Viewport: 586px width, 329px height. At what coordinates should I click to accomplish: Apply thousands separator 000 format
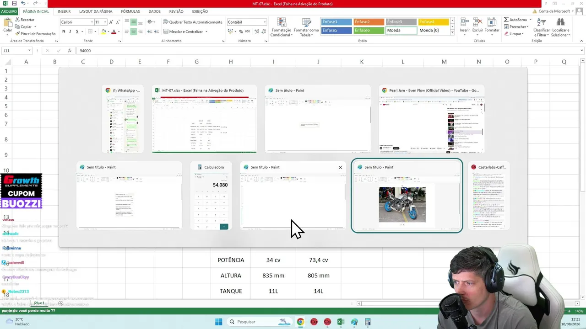pos(248,32)
